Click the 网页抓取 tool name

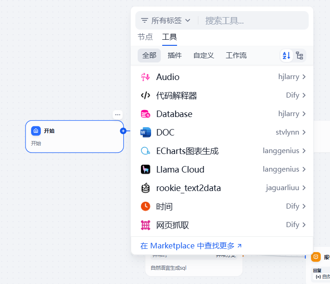[172, 225]
